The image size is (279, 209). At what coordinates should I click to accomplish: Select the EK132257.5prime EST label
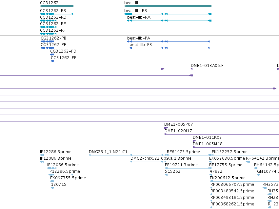point(229,152)
